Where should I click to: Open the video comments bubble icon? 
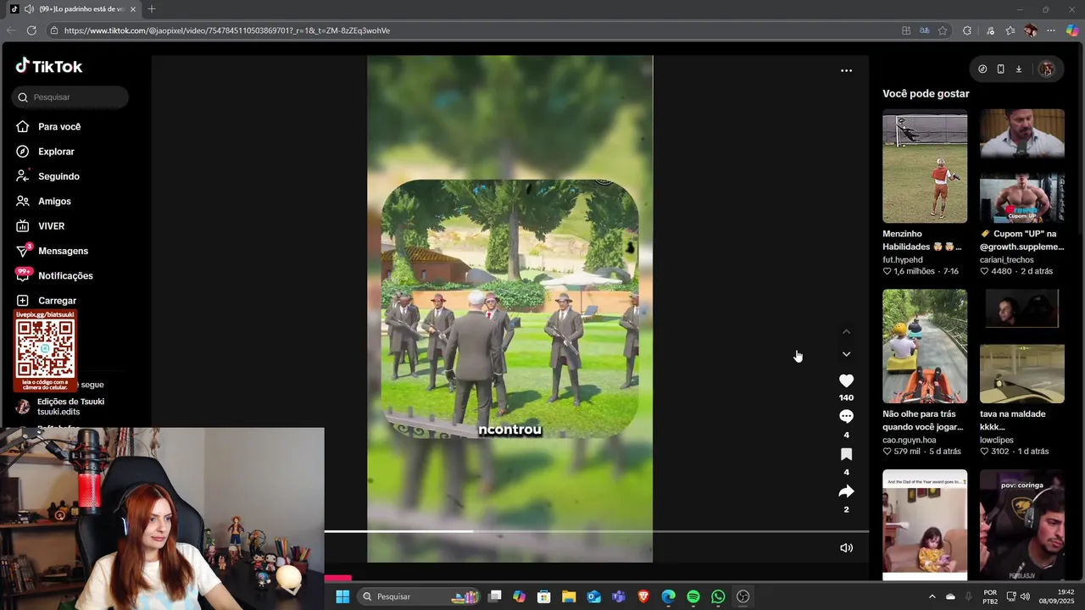(846, 416)
